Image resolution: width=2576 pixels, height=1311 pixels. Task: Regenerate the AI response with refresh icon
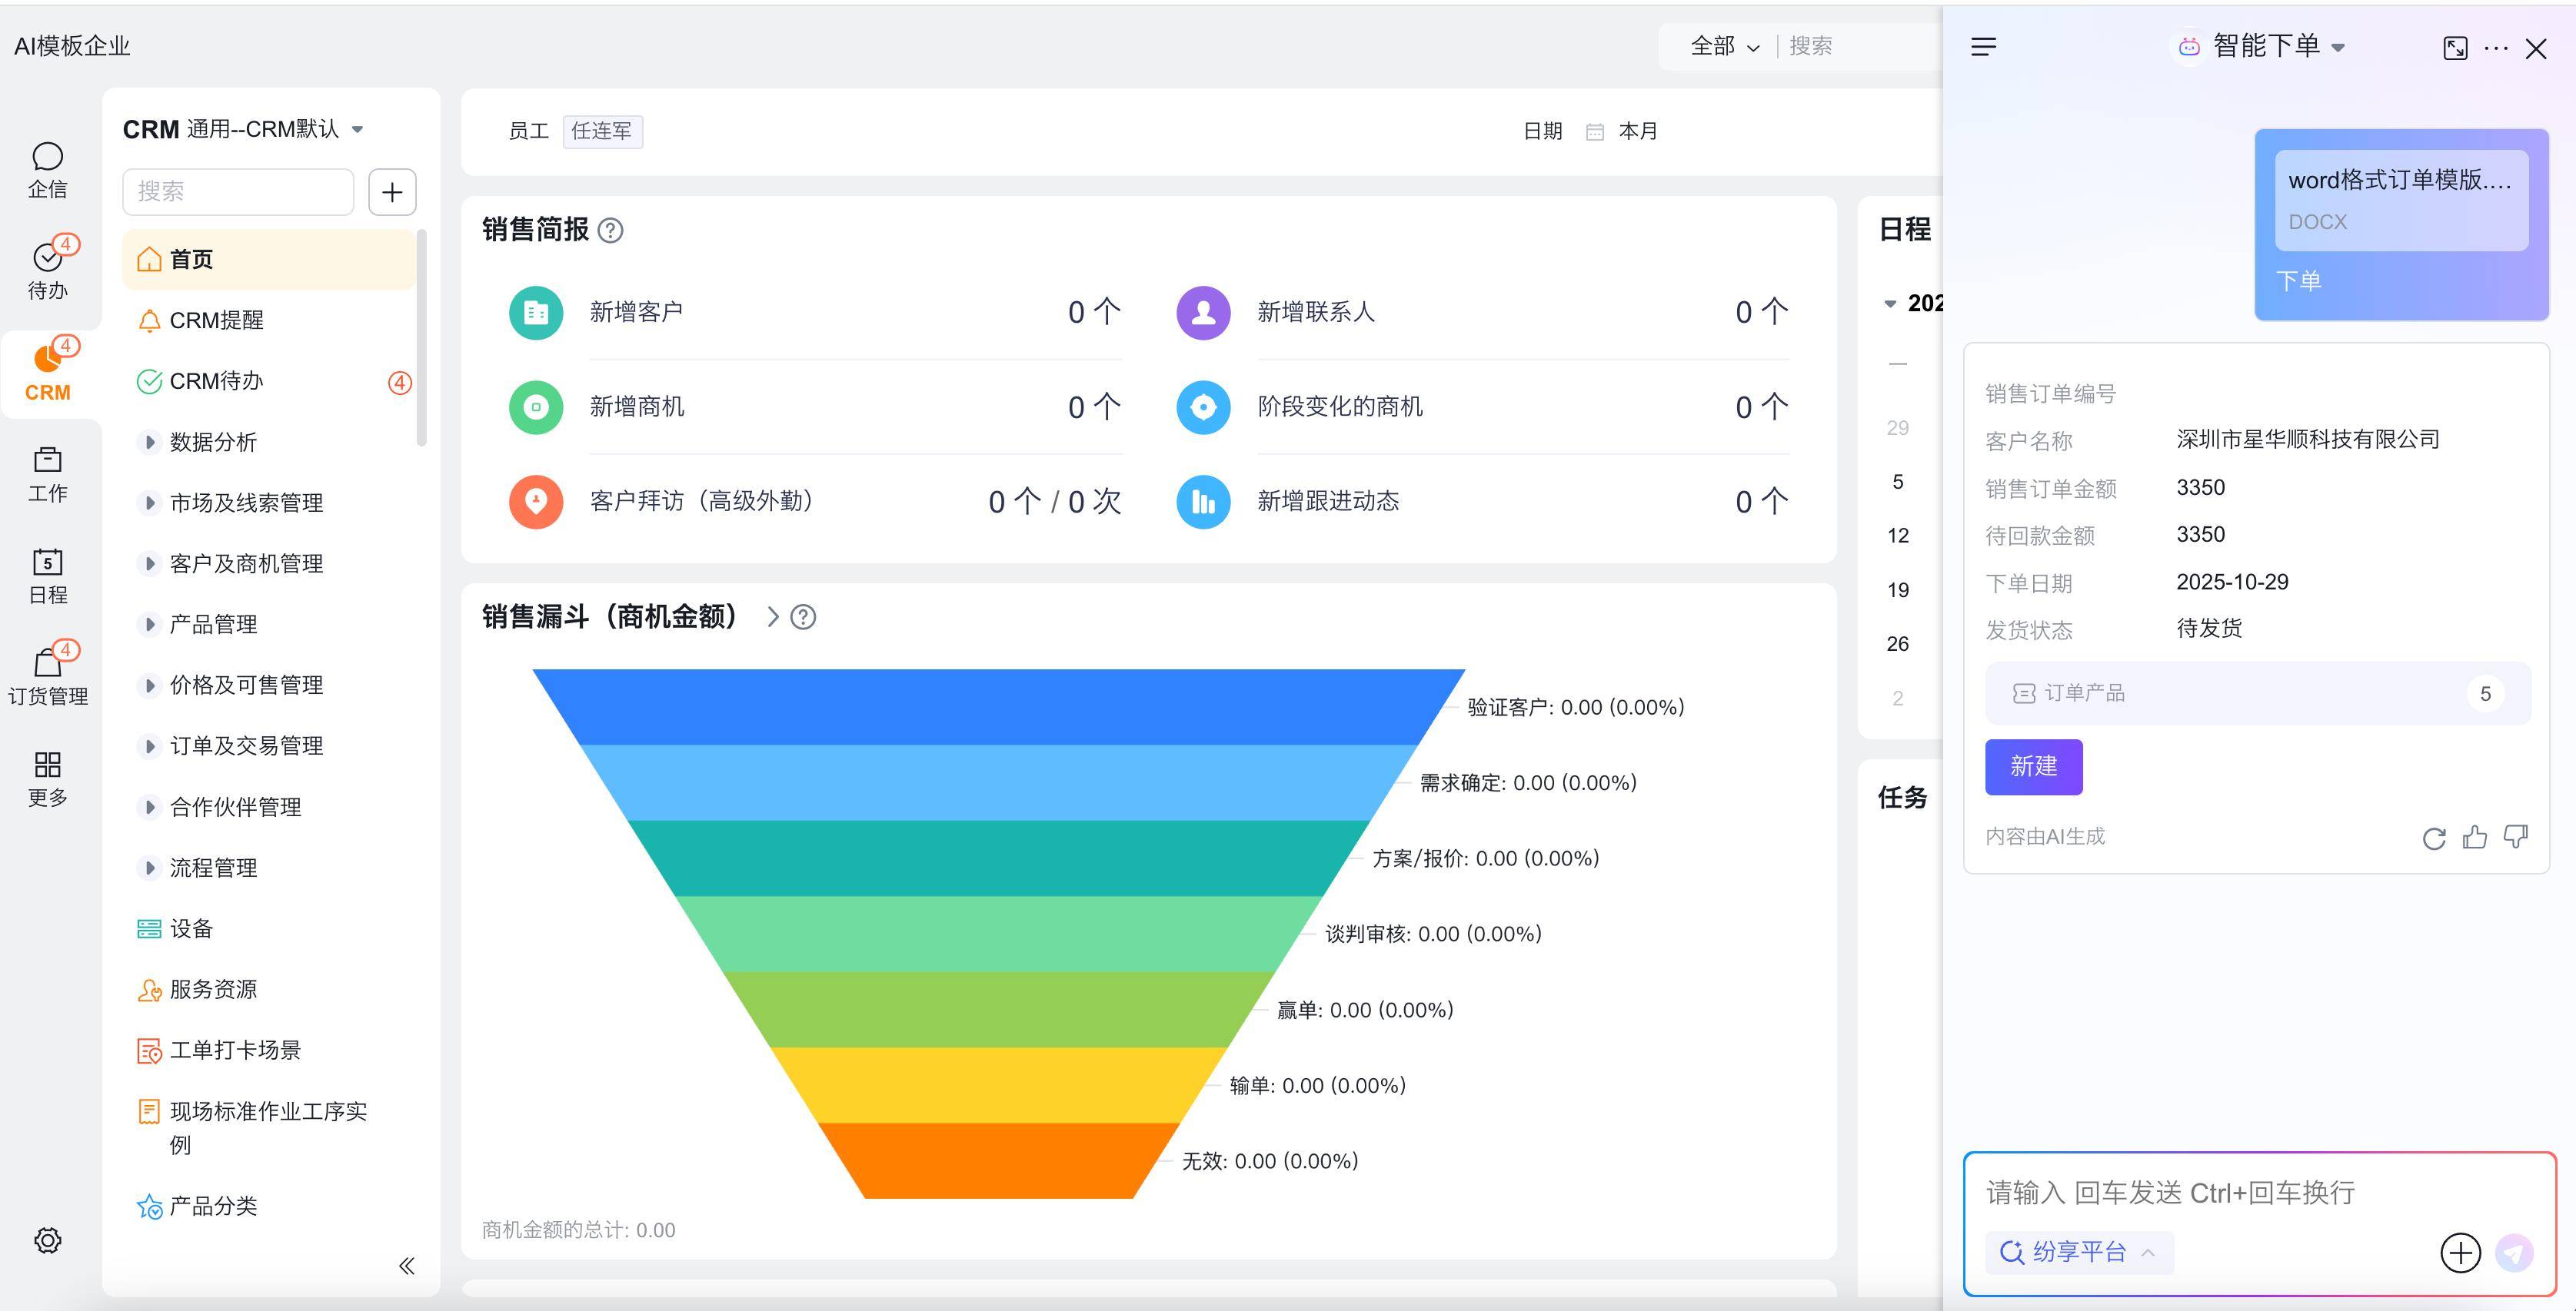coord(2434,838)
